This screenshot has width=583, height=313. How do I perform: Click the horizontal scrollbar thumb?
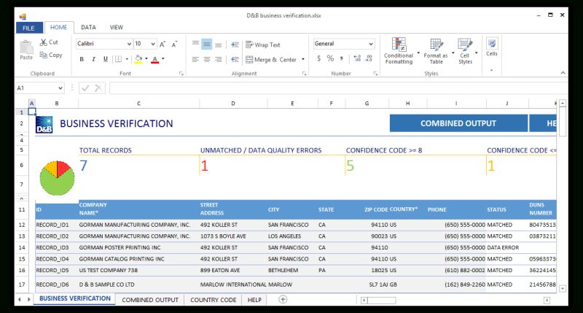tap(382, 300)
